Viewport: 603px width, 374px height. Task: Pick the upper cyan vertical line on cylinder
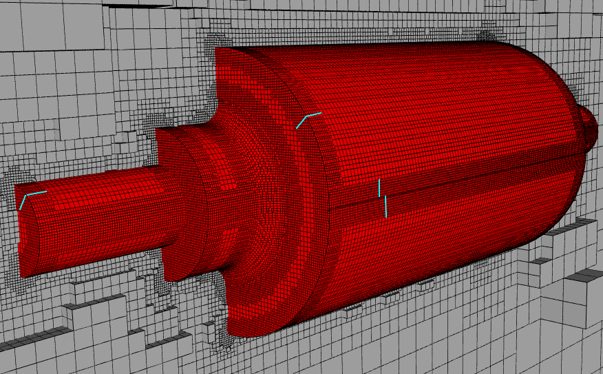point(379,187)
